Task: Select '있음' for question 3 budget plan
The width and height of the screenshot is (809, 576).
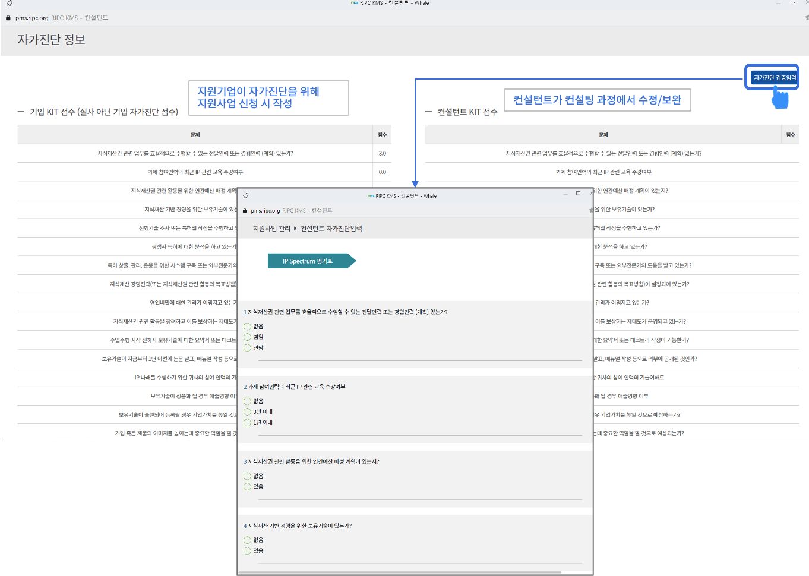Action: point(248,487)
